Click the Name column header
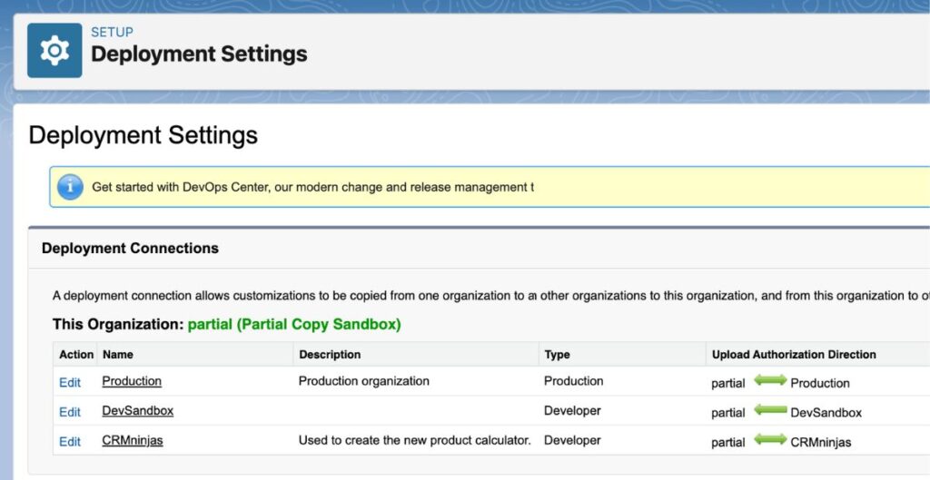This screenshot has width=930, height=480. click(x=118, y=355)
